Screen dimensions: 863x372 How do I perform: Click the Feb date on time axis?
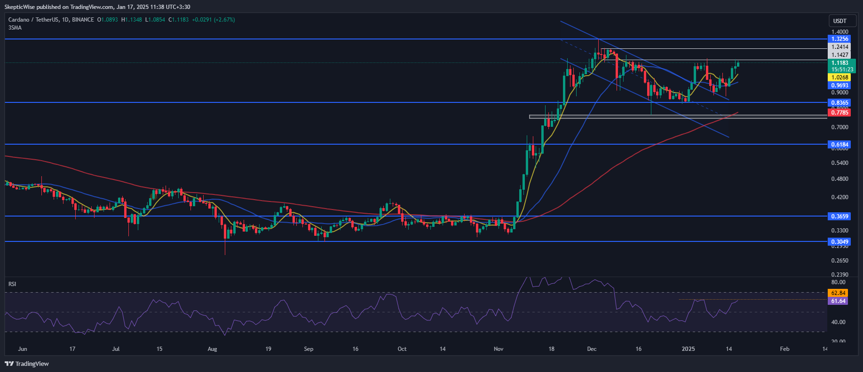click(784, 349)
